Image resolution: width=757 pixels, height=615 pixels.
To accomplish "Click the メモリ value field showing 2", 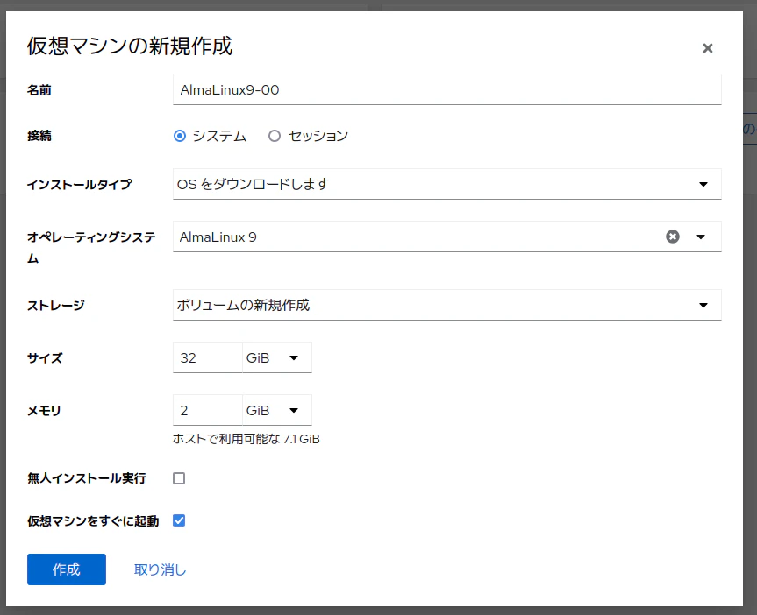I will click(208, 411).
